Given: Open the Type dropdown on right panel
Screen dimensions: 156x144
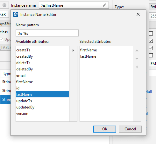Looking at the screenshot, I should coord(152,7).
